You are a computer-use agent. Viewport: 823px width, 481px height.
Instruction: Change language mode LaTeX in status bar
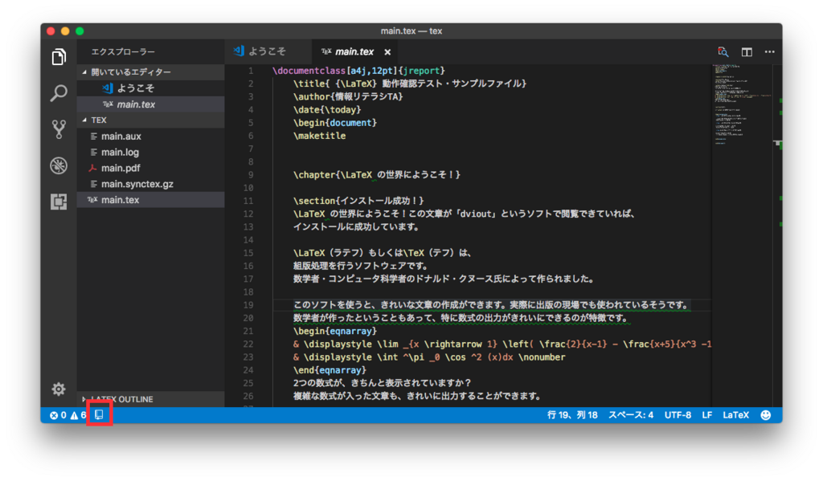pyautogui.click(x=736, y=415)
